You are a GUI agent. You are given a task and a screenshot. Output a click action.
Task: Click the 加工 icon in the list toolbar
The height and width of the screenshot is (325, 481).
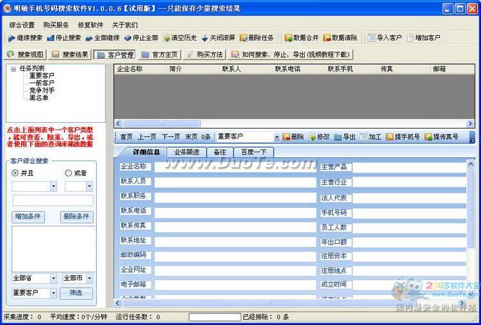click(364, 137)
